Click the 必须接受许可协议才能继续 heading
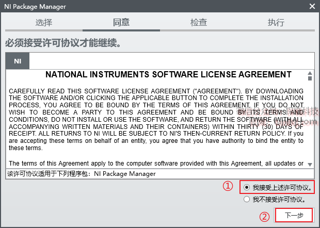320x228 pixels. click(63, 43)
